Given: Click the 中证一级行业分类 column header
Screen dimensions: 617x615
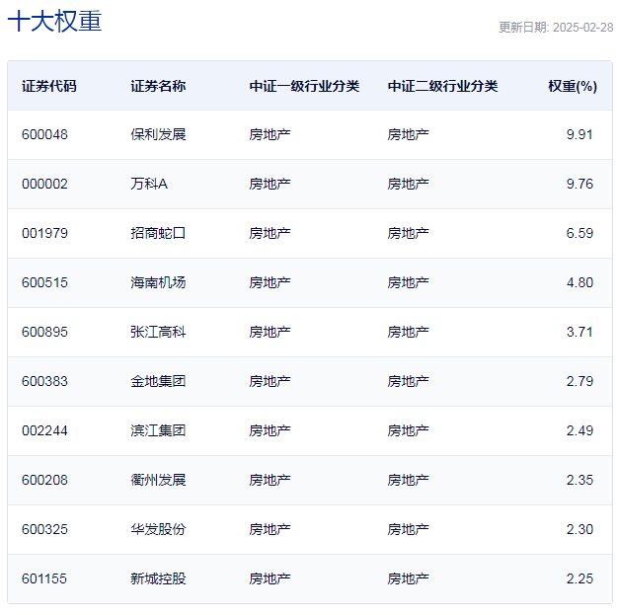Looking at the screenshot, I should tap(304, 86).
